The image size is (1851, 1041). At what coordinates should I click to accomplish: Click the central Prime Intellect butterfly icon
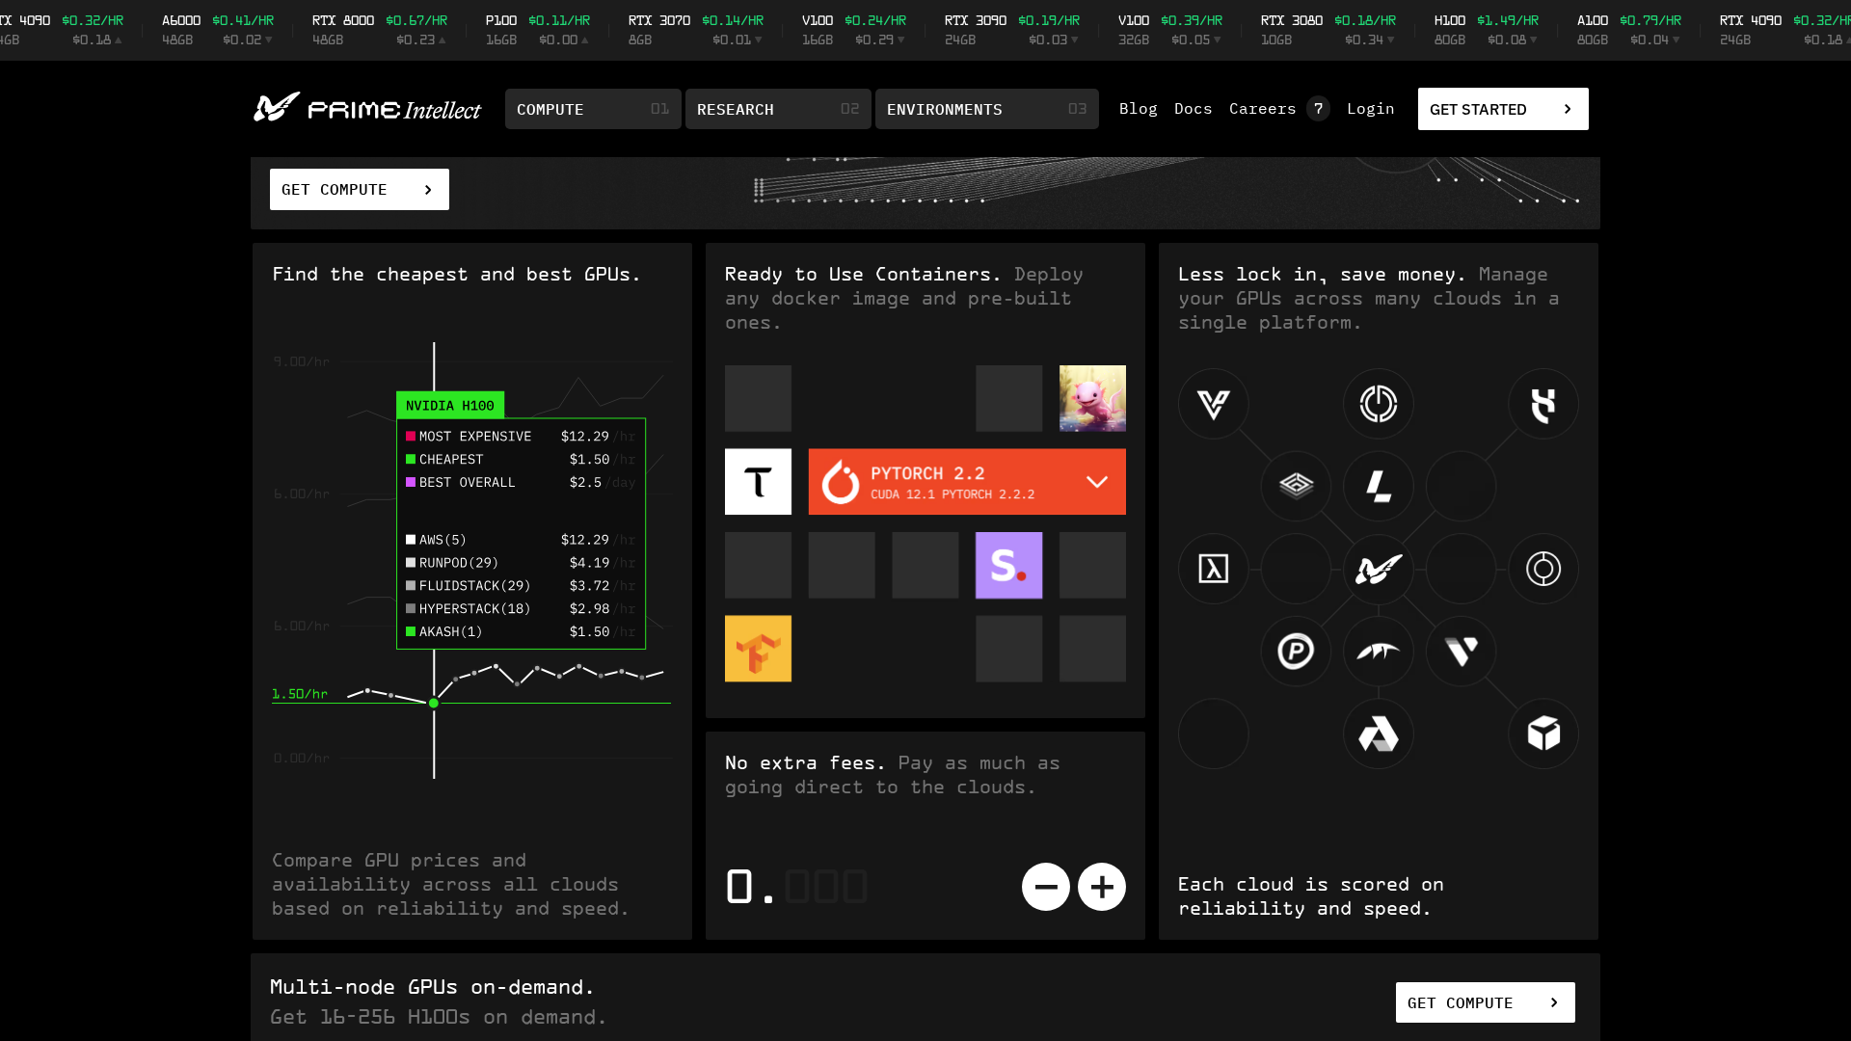click(1378, 569)
